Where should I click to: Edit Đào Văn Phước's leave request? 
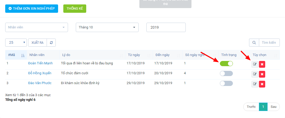pyautogui.click(x=255, y=84)
